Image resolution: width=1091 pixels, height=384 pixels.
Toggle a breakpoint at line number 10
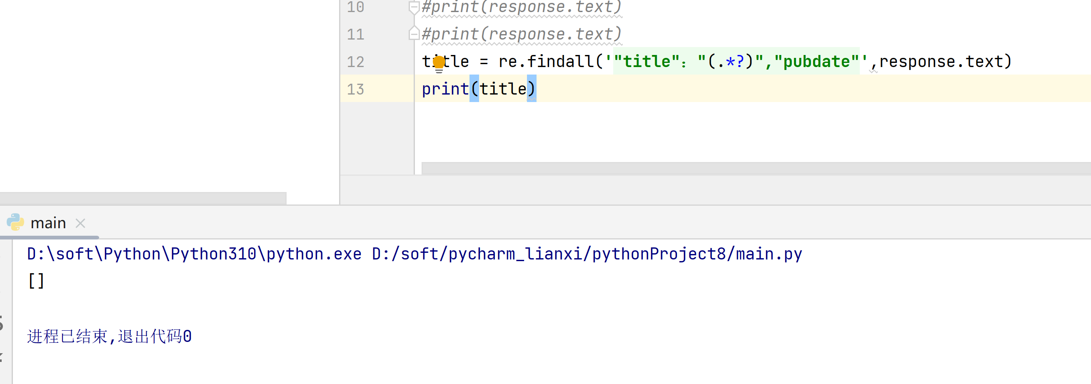click(355, 7)
